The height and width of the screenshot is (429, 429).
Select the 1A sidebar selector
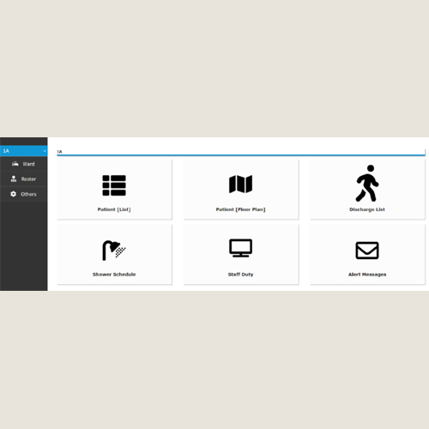[x=24, y=151]
